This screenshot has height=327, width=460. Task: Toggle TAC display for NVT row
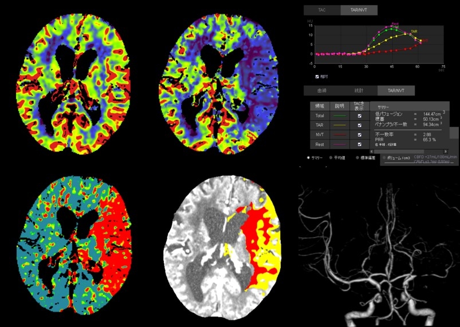(359, 135)
